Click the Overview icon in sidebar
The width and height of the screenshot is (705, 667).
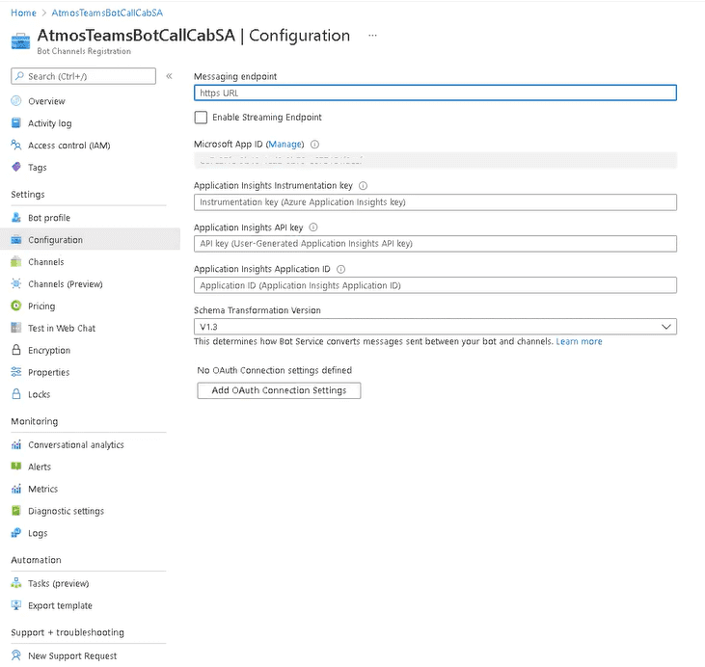(x=16, y=101)
